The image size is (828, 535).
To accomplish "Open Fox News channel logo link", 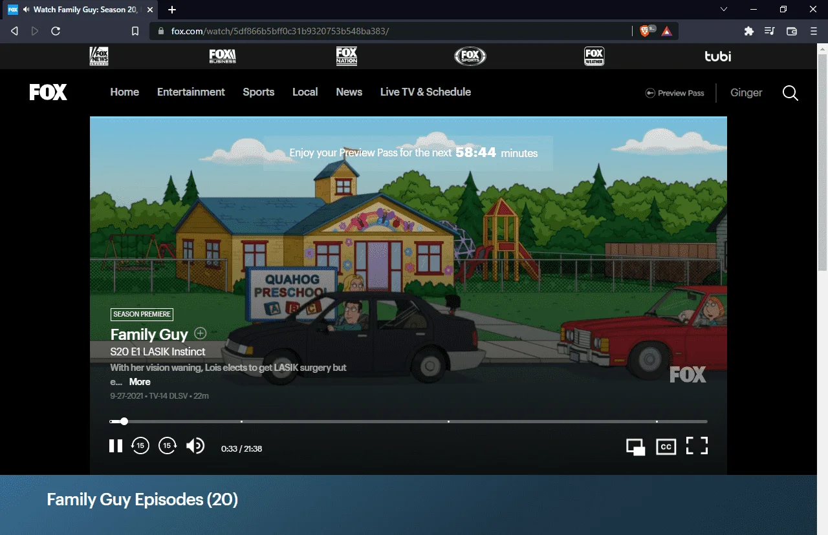I will 99,56.
